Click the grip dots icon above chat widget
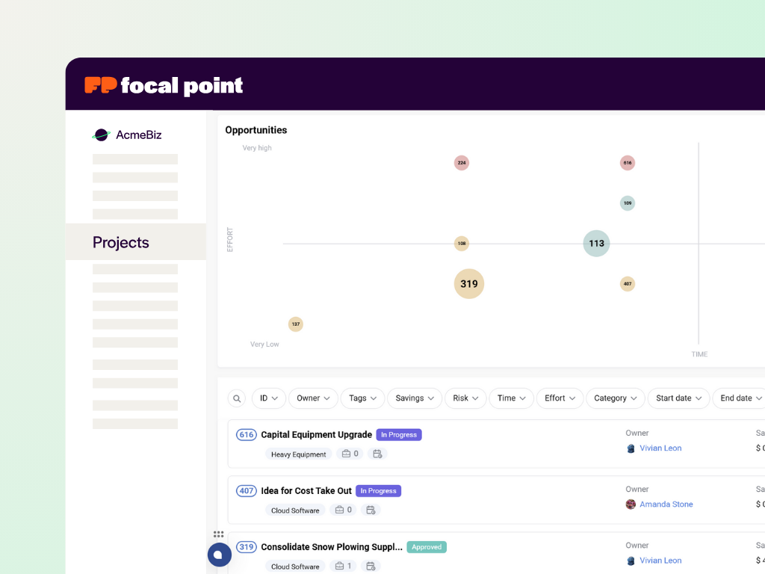 pos(218,534)
